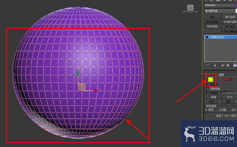Screen dimensions: 237x147
Task: Select the Element sub-object level icon
Action: [231, 79]
